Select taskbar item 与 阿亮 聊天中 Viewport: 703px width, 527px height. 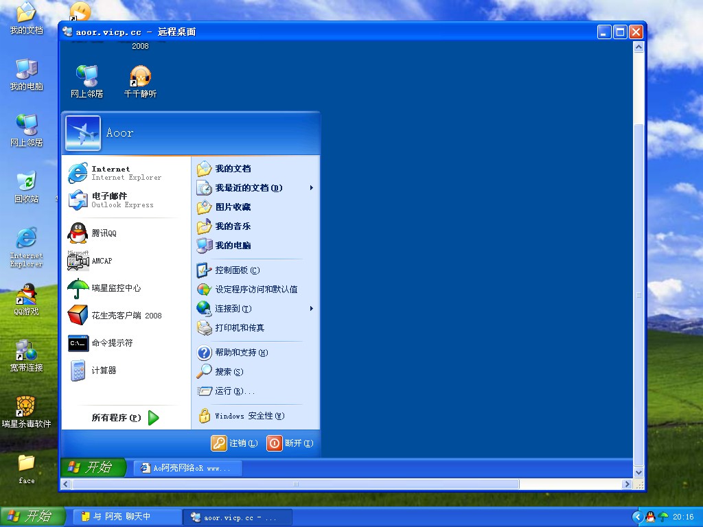[127, 517]
